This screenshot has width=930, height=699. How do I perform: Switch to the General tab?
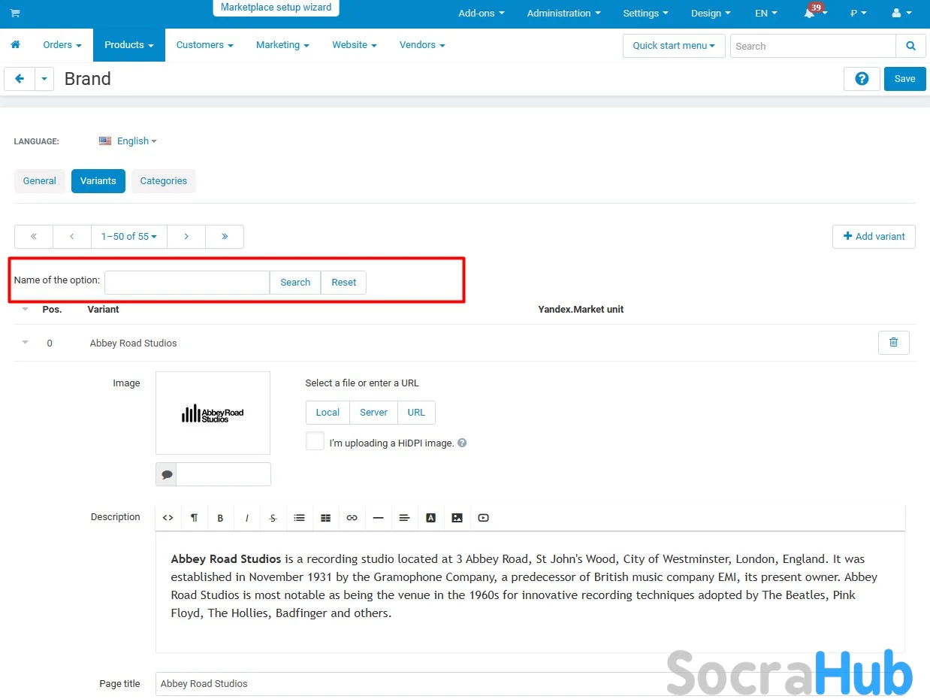pos(40,181)
